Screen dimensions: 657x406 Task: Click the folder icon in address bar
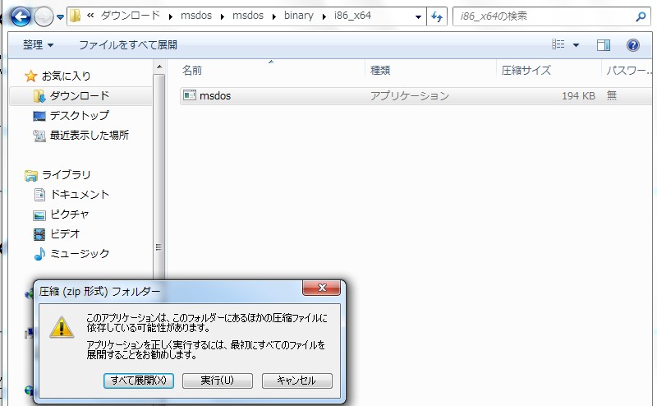pos(75,16)
